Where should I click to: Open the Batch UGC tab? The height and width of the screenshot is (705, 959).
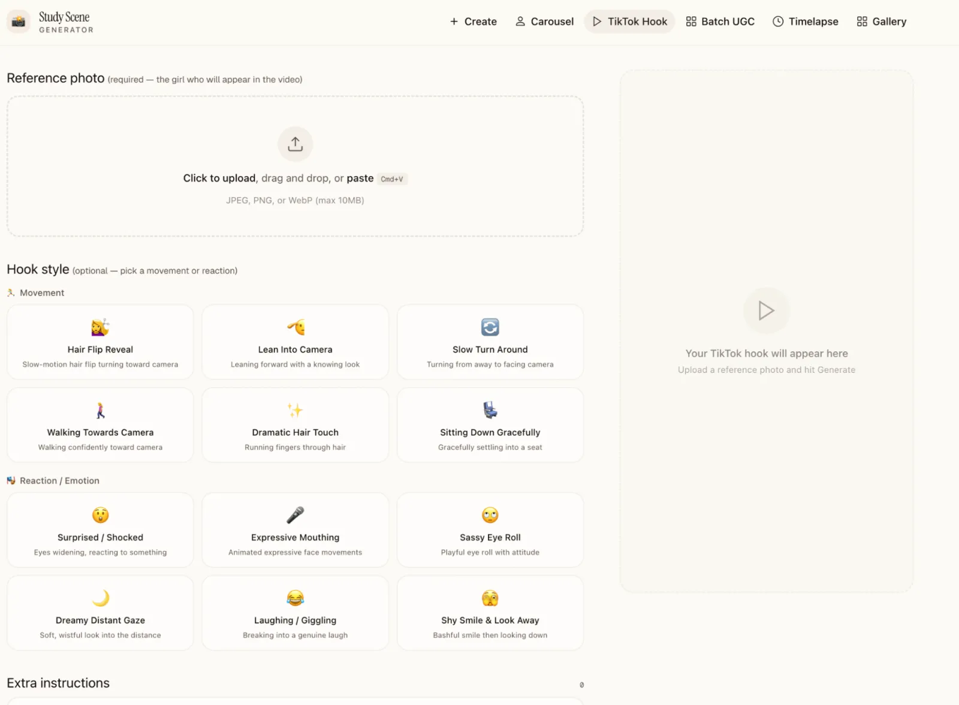point(720,22)
